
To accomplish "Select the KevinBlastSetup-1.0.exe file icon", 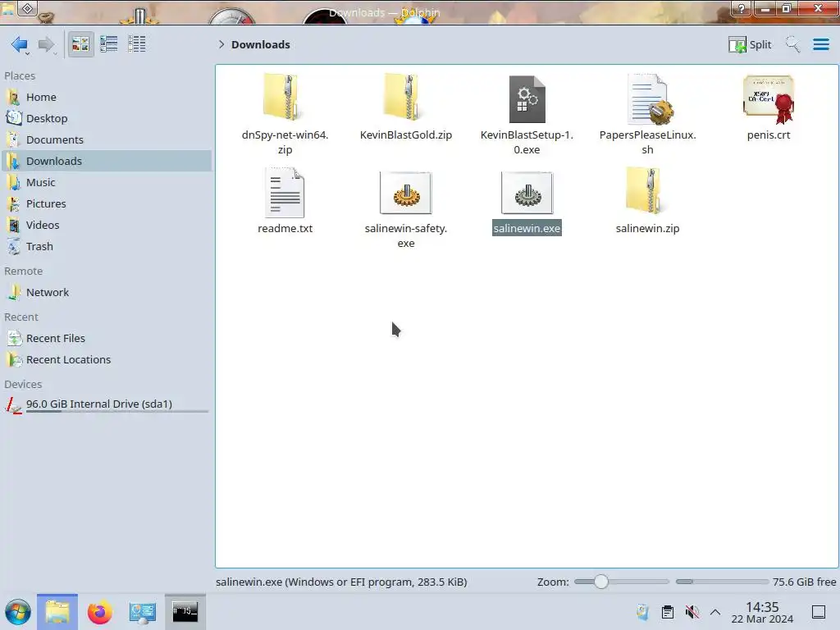I will point(527,99).
